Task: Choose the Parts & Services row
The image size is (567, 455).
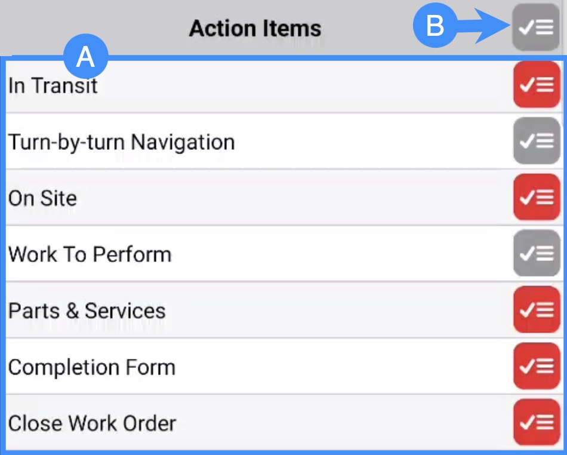Action: coord(87,310)
